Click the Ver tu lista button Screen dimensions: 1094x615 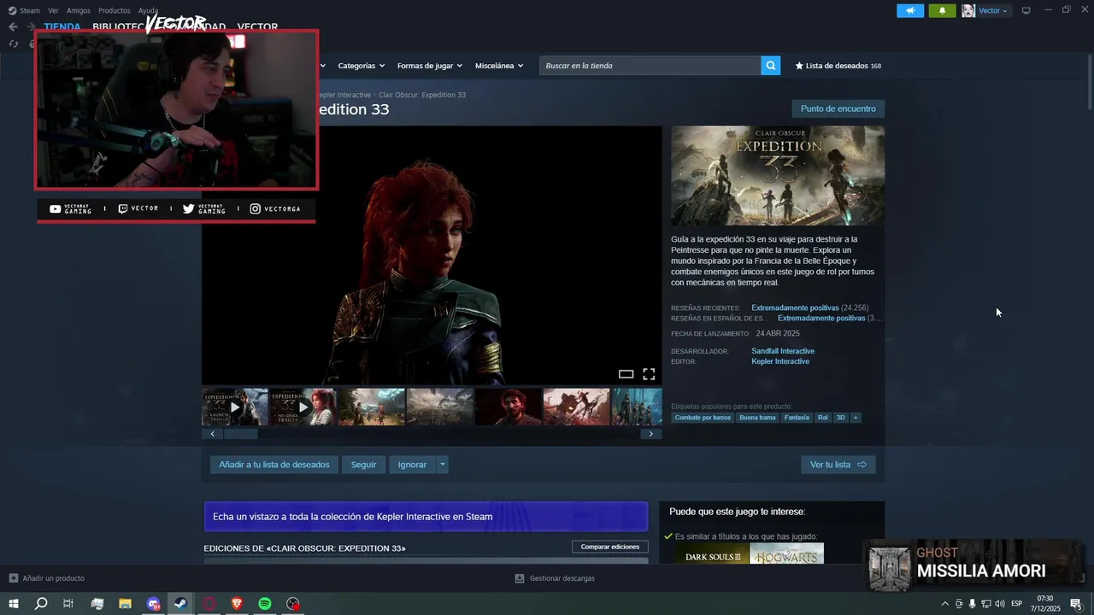pos(838,465)
